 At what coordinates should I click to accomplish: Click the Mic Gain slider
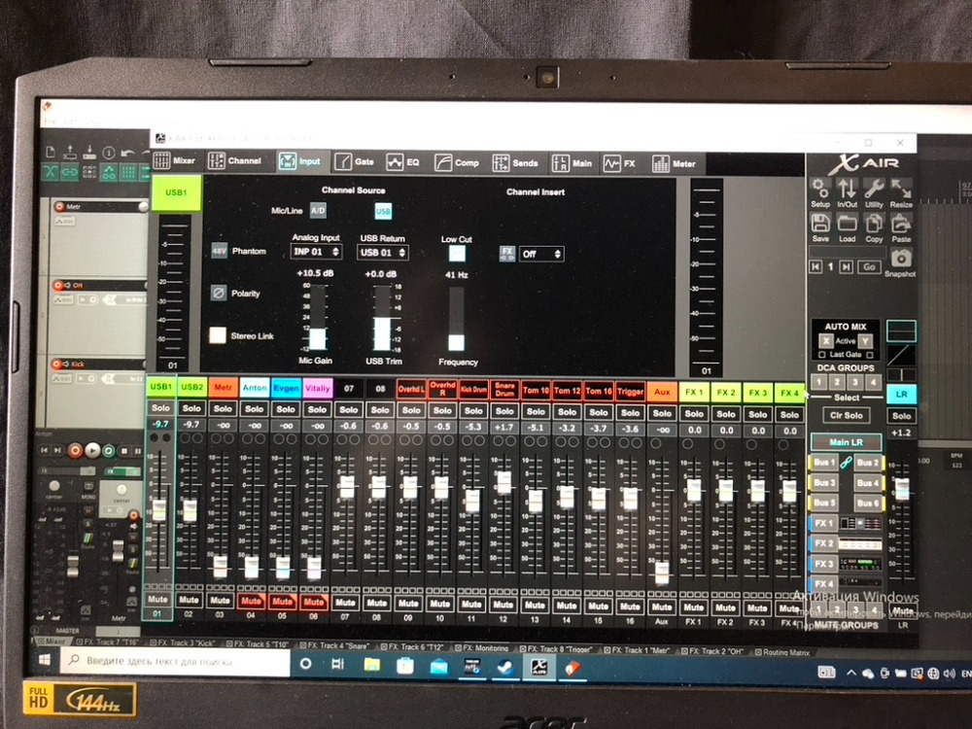318,318
